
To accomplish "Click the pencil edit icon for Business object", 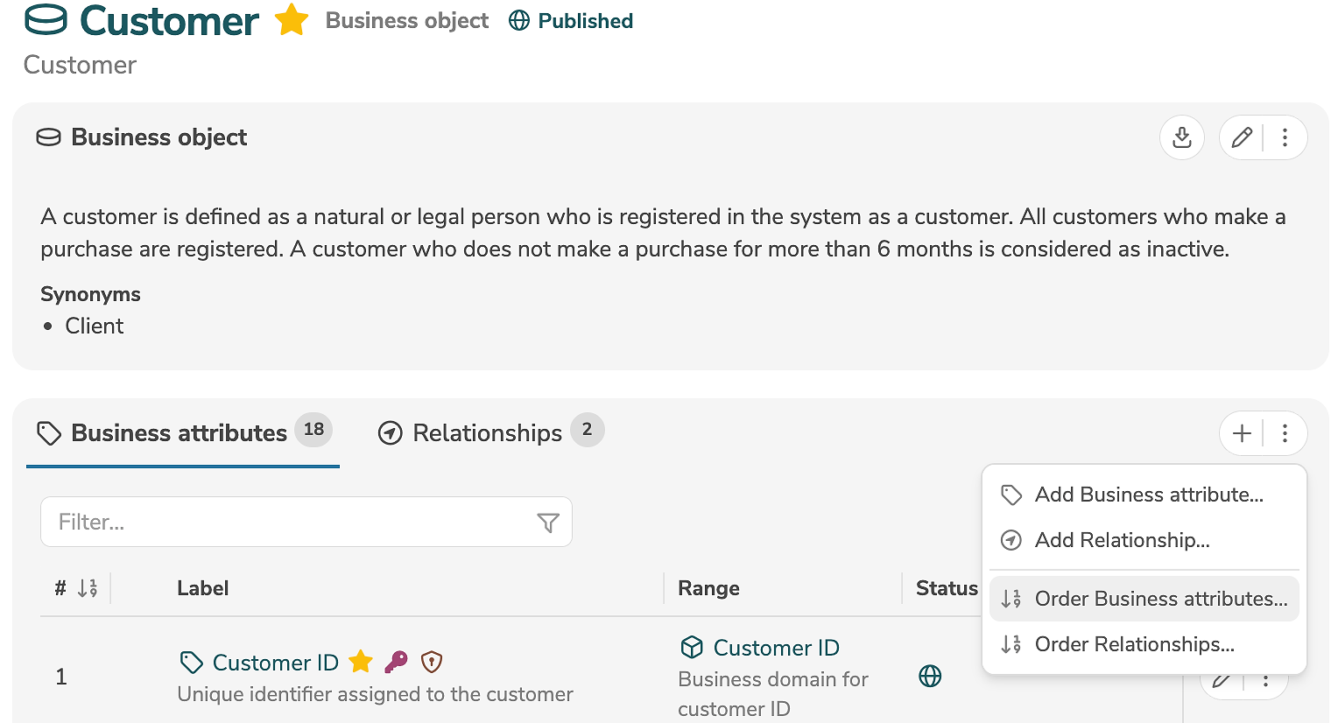I will tap(1241, 137).
